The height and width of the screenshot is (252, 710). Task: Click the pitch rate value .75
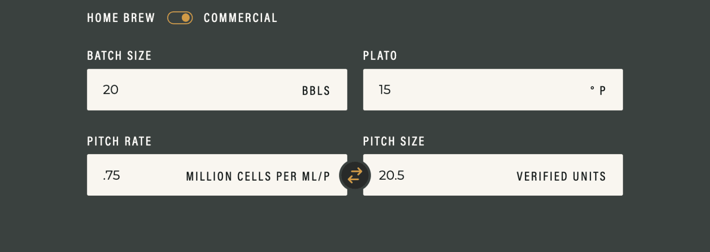coord(111,175)
